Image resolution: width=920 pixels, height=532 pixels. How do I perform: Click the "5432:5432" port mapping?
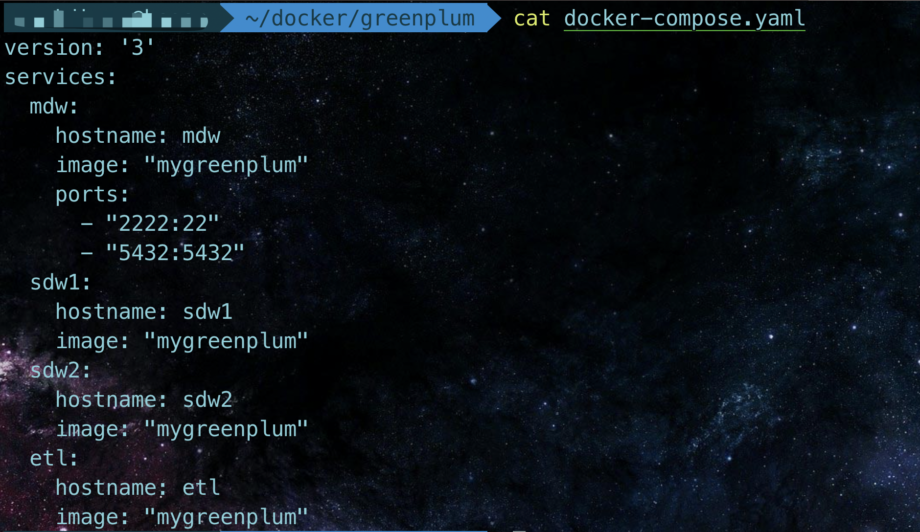coord(175,253)
